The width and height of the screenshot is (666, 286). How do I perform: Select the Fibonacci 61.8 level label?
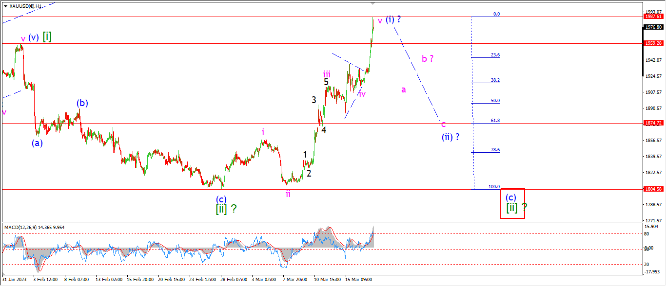click(495, 120)
